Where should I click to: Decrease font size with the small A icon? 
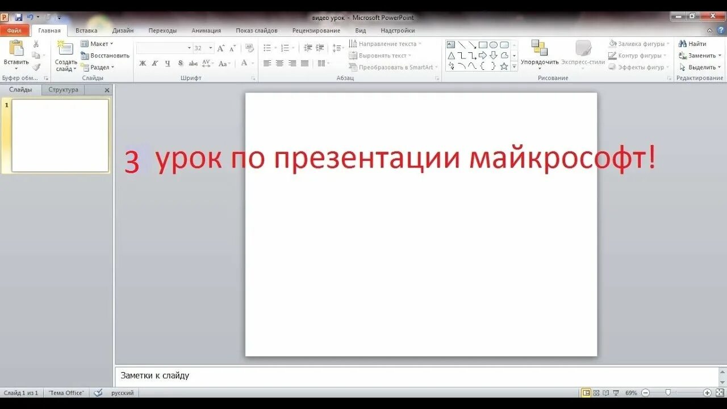(232, 48)
